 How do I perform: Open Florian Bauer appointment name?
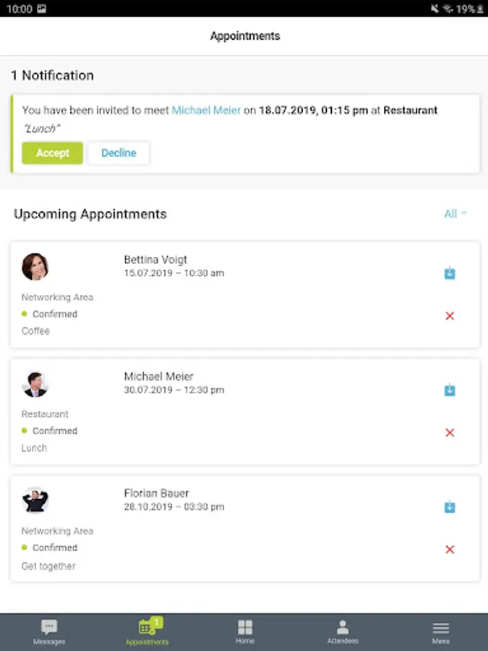[157, 493]
